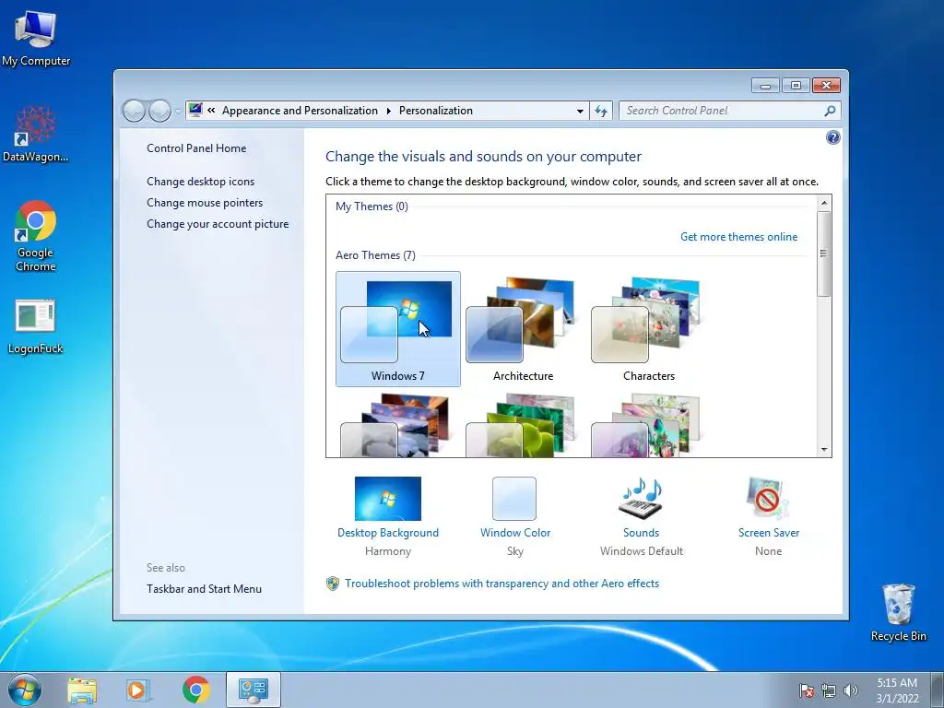Click the themes list scroll-down arrow
Viewport: 944px width, 708px height.
coord(823,450)
